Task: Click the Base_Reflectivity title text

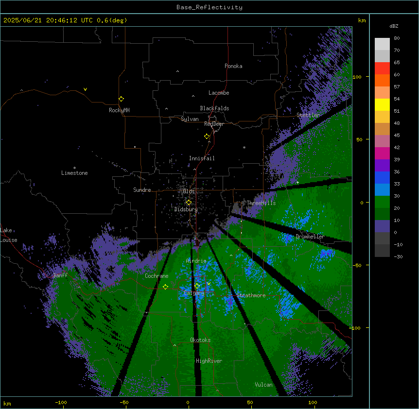Action: (209, 7)
